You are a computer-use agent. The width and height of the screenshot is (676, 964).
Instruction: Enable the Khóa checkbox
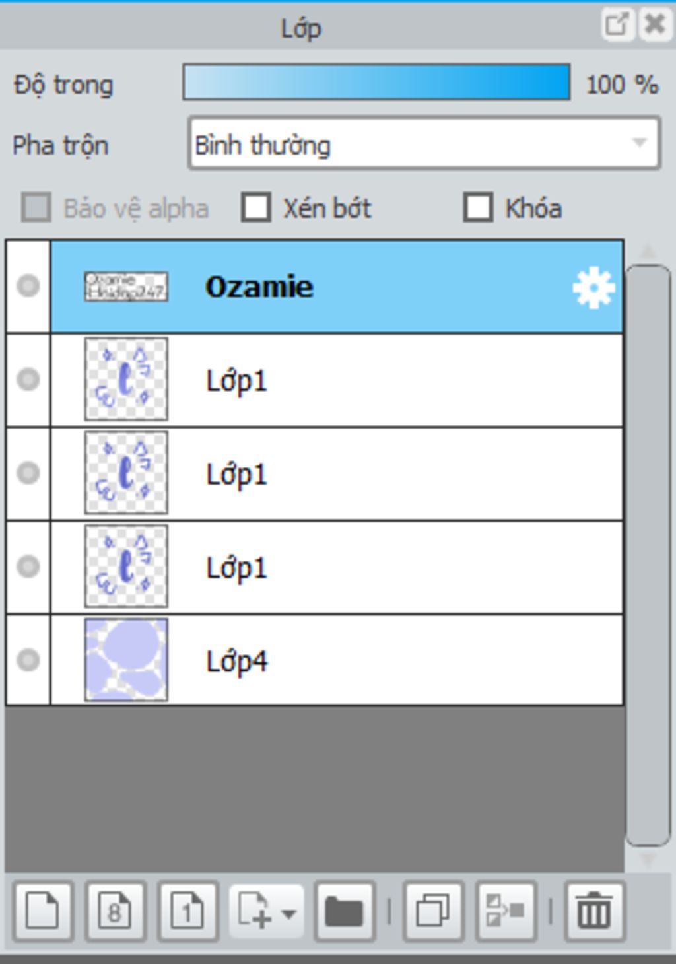coord(478,207)
